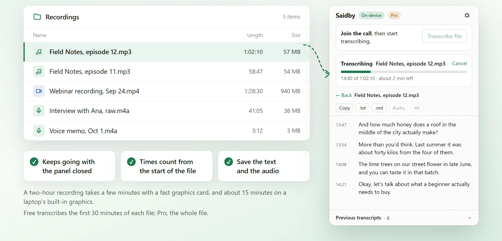Export transcript as .txt
Image resolution: width=502 pixels, height=241 pixels.
click(362, 108)
